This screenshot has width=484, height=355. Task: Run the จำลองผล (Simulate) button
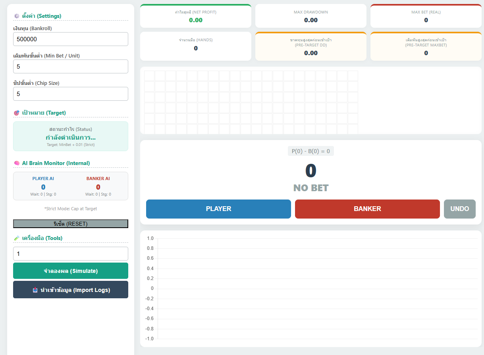[x=71, y=271]
